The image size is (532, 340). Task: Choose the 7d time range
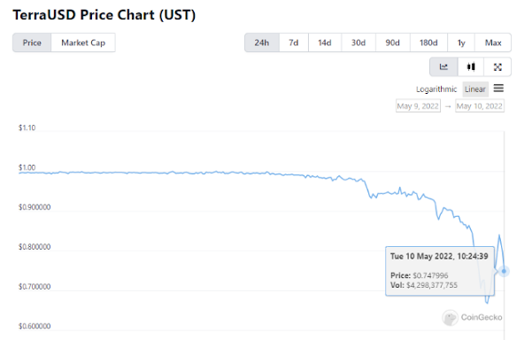point(294,42)
